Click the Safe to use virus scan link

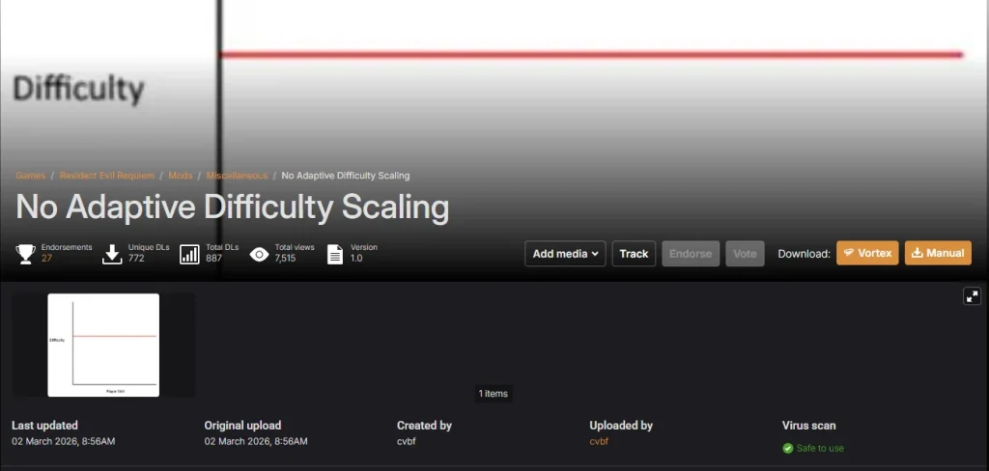pos(820,448)
